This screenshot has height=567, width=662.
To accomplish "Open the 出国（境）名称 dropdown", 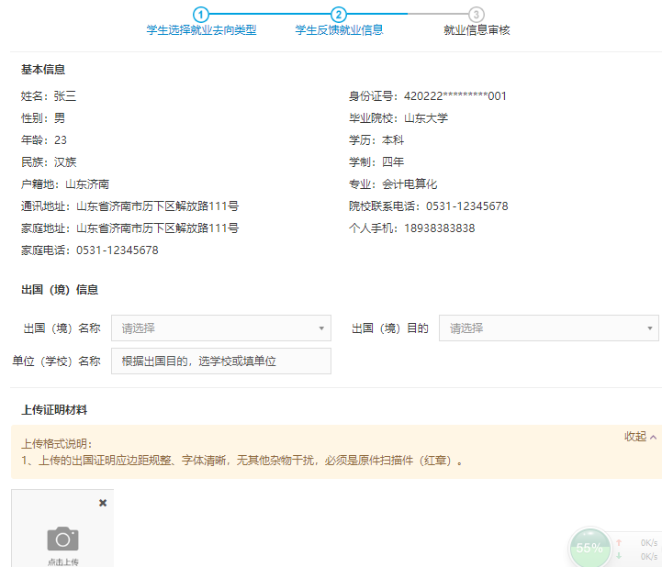I will (x=220, y=328).
